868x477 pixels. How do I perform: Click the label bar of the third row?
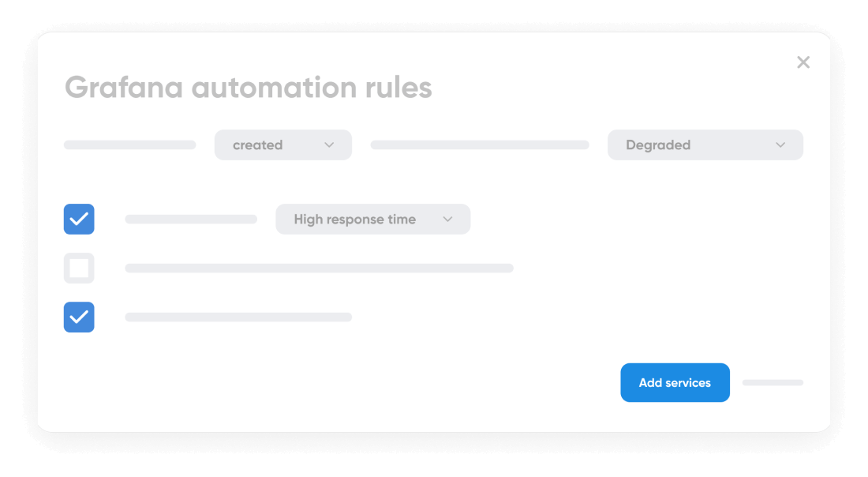point(238,317)
